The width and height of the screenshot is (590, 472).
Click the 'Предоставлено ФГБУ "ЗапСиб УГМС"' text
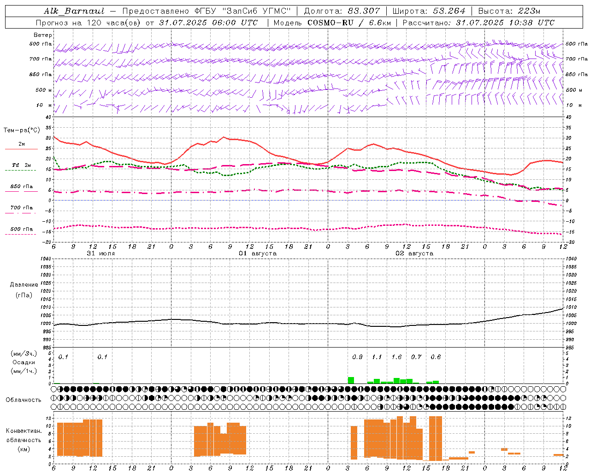[x=206, y=11]
